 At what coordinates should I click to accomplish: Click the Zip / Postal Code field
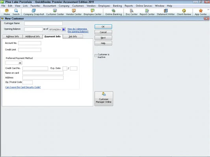[x=28, y=82]
